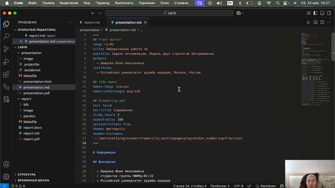
Task: Open Makefile inside presentation folder
Action: click(x=30, y=76)
